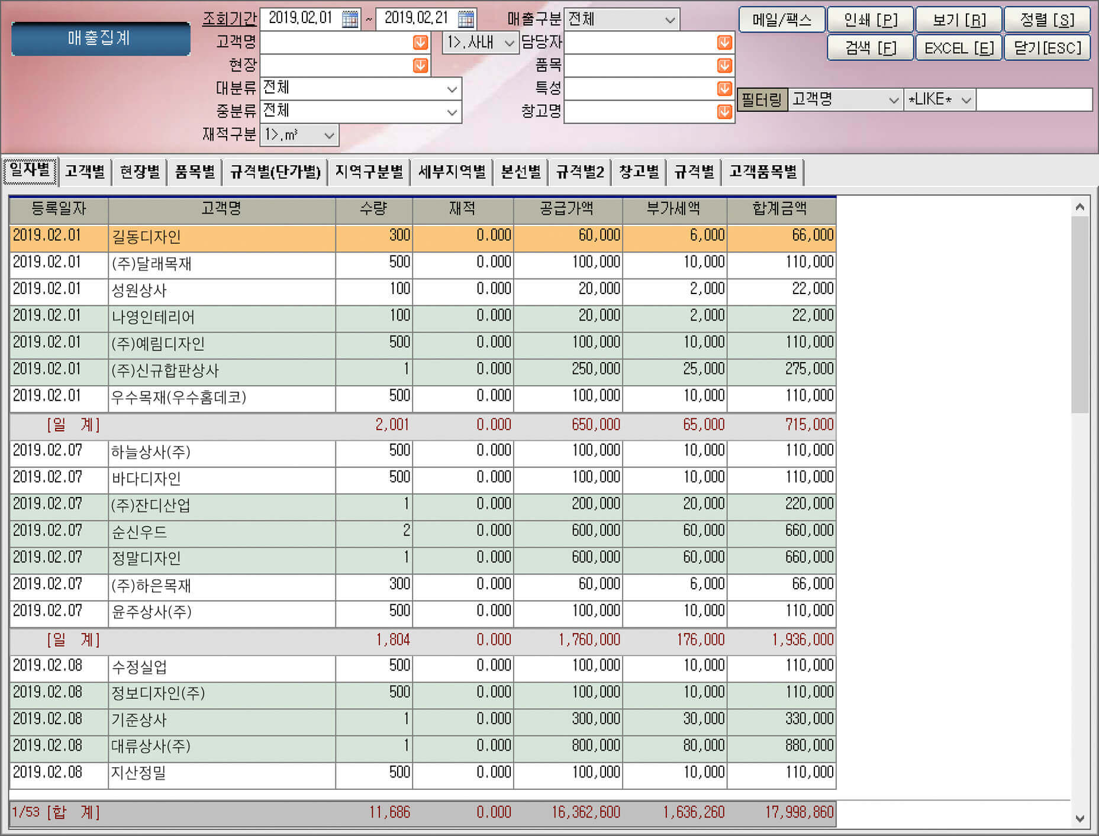Expand the *LIKE* operator dropdown
Screen dimensions: 1099x836
point(966,100)
